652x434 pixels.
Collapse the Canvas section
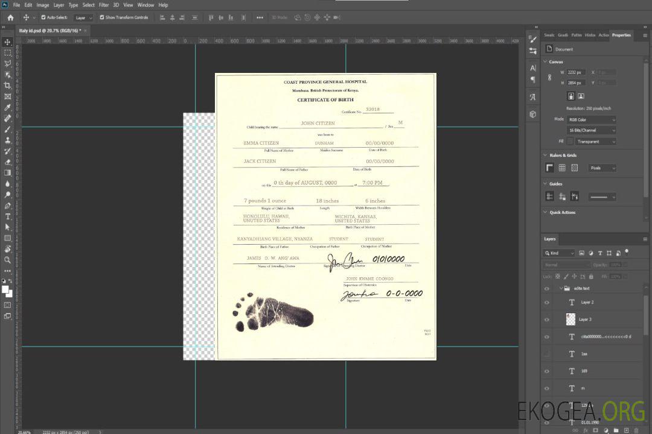(545, 61)
